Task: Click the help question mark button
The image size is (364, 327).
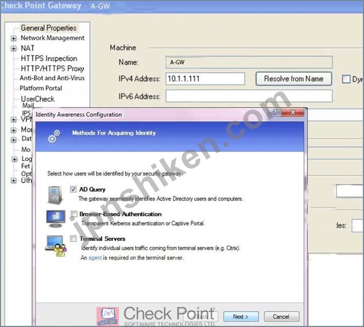Action: pos(274,112)
